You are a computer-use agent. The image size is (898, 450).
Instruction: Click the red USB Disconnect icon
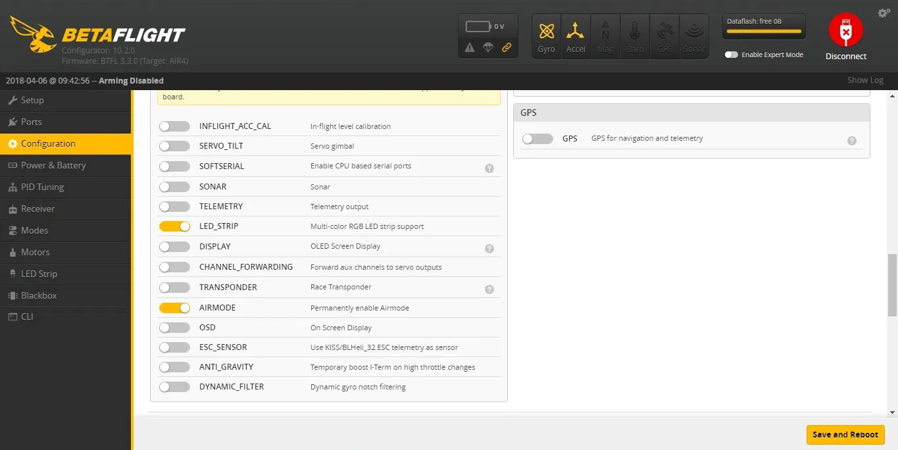coord(845,30)
